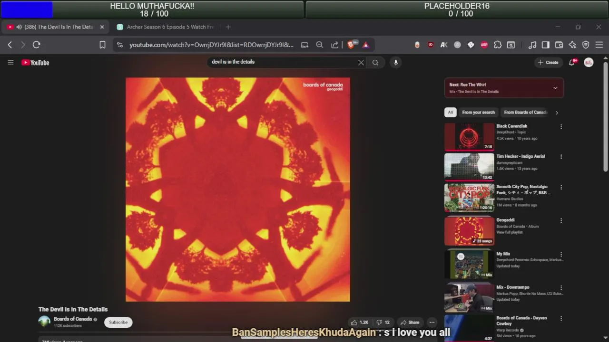This screenshot has width=609, height=342.
Task: Open a new browser tab
Action: click(x=228, y=27)
